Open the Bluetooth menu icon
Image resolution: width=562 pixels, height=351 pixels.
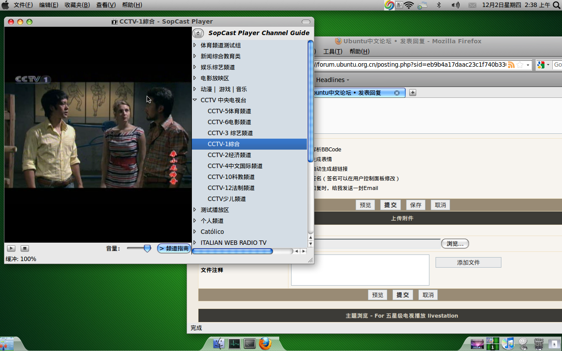(x=439, y=5)
